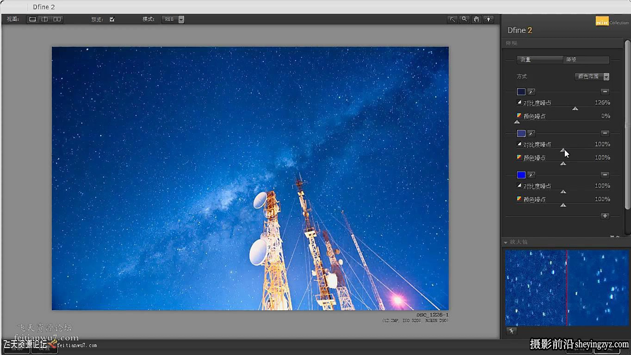
Task: Click the 0% color noise value
Action: tap(606, 116)
